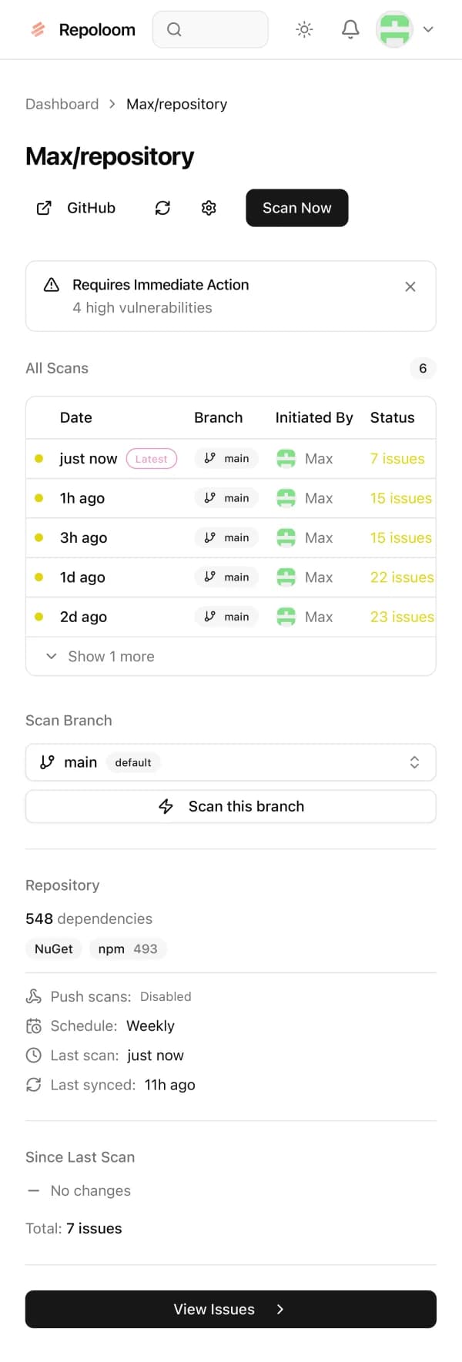Click the search field in header

[x=210, y=29]
